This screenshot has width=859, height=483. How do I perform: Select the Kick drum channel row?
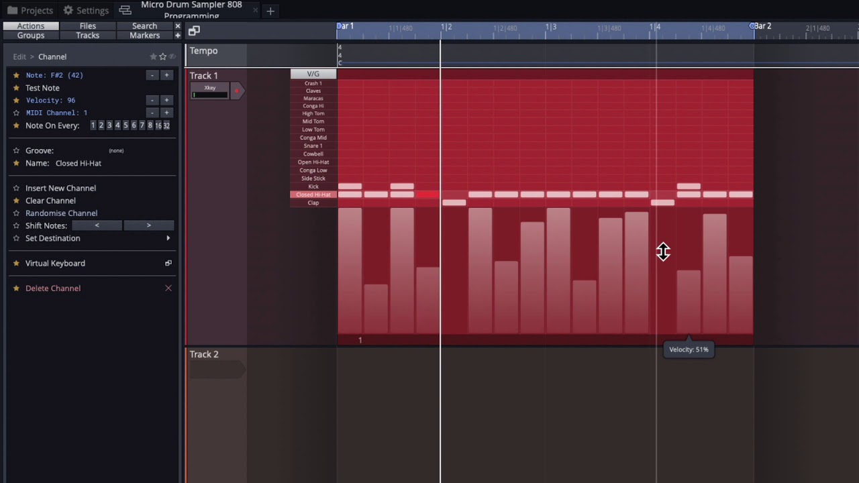(313, 186)
